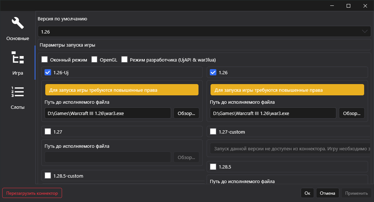
Task: Click the Отмена button
Action: 327,193
